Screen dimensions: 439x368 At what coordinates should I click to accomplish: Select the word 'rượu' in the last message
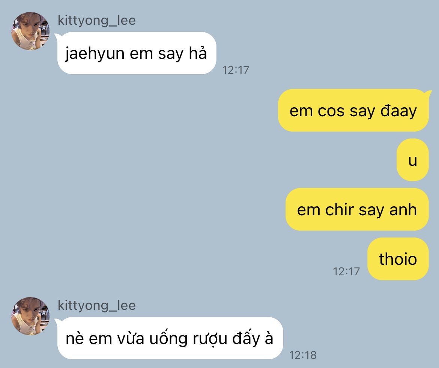tap(210, 339)
